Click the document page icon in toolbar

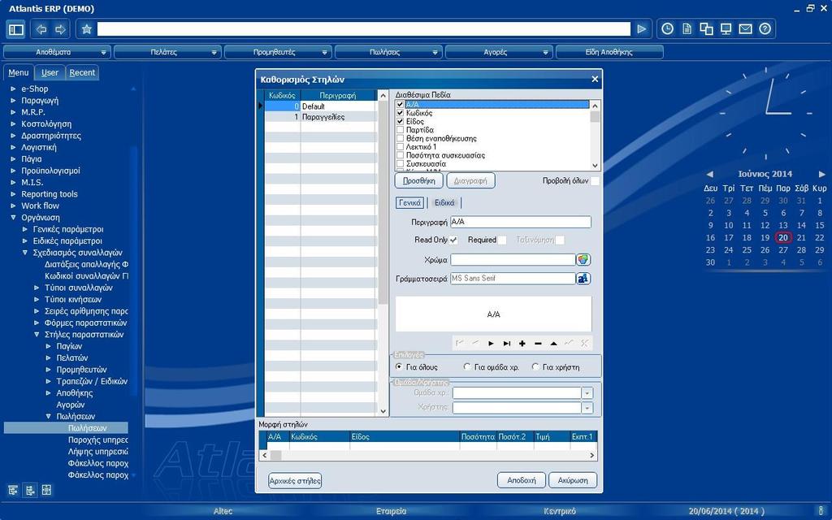coord(687,29)
